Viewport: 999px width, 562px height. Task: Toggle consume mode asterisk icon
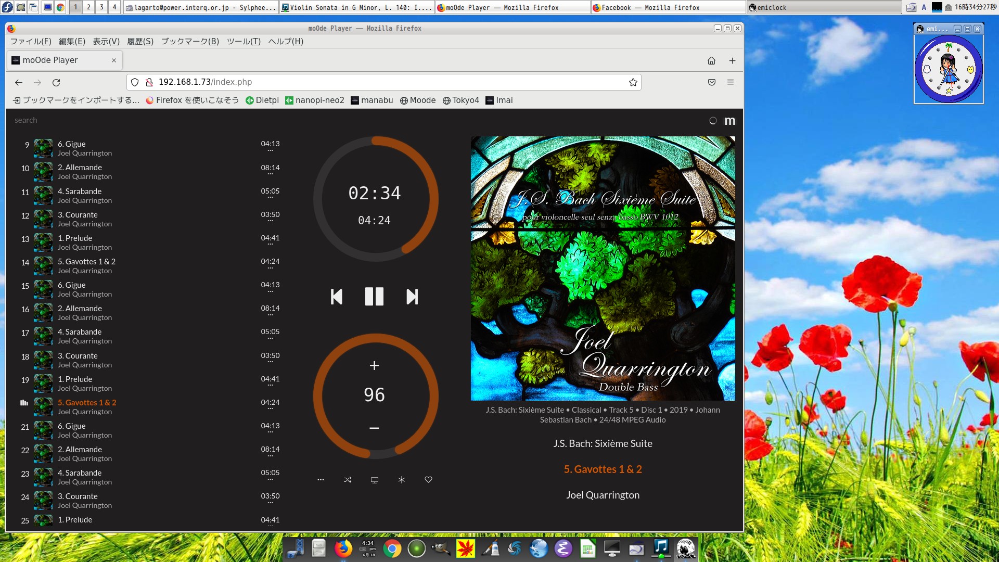(x=401, y=480)
